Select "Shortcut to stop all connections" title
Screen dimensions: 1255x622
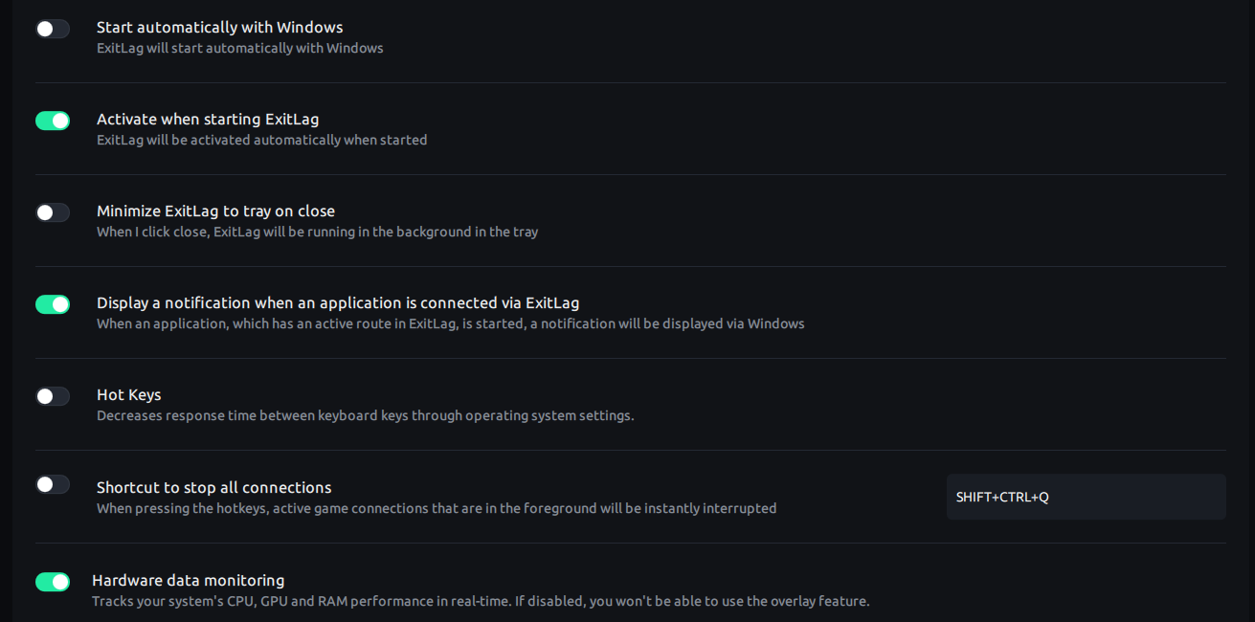(x=213, y=488)
